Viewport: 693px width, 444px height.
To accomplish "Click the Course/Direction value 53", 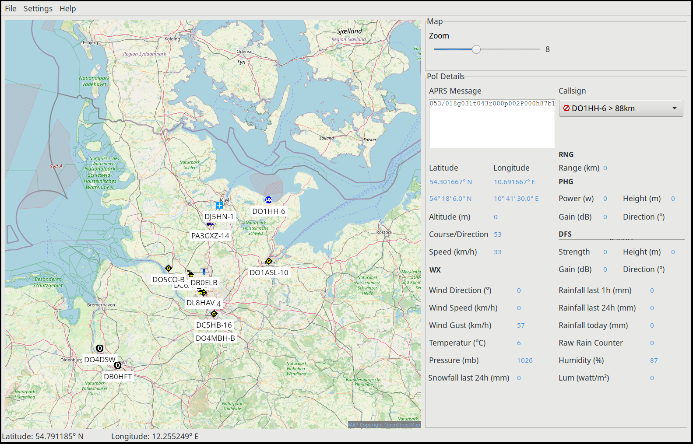I will tap(498, 234).
